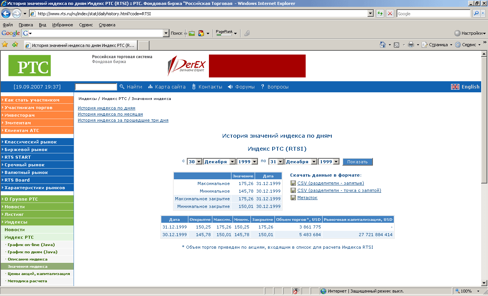Open the Справка menu
Screen dimensions: 488x296
click(107, 25)
